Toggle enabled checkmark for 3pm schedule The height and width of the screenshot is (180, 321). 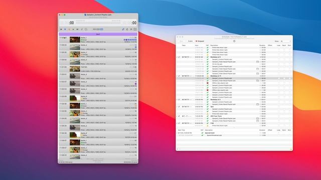click(180, 106)
